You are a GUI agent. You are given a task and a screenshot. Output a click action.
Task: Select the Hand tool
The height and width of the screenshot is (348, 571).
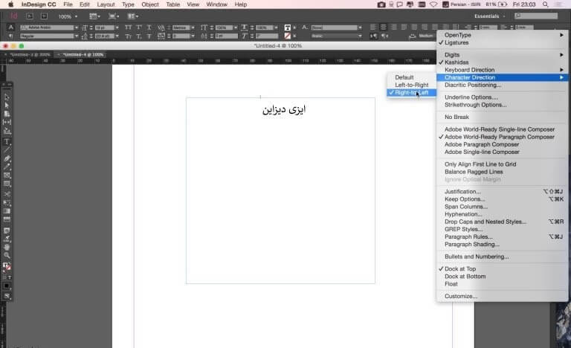tap(7, 247)
